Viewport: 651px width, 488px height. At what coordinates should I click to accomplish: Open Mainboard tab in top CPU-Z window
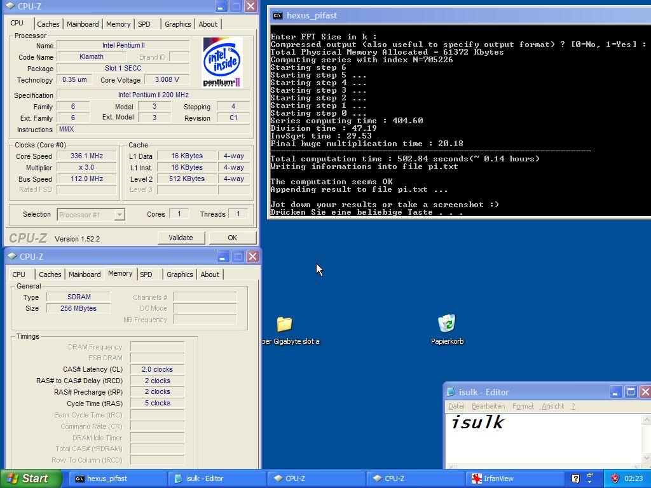pyautogui.click(x=83, y=24)
